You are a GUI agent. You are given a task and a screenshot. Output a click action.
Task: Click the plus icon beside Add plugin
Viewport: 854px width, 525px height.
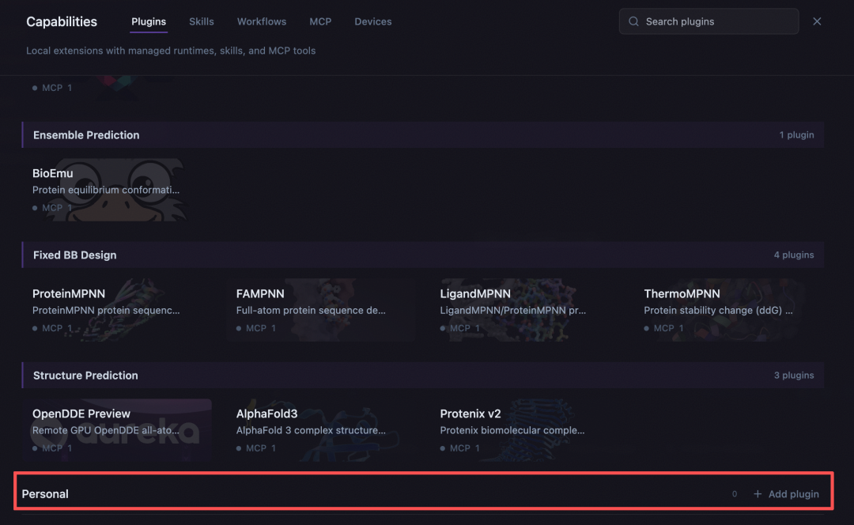point(758,494)
